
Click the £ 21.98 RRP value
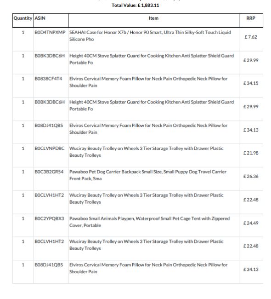(x=251, y=153)
